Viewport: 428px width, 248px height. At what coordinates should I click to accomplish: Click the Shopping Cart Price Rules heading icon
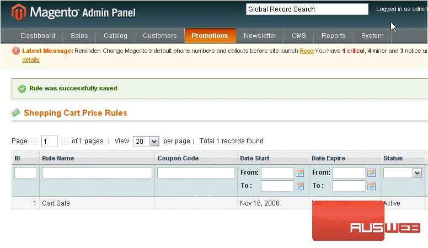pos(16,112)
